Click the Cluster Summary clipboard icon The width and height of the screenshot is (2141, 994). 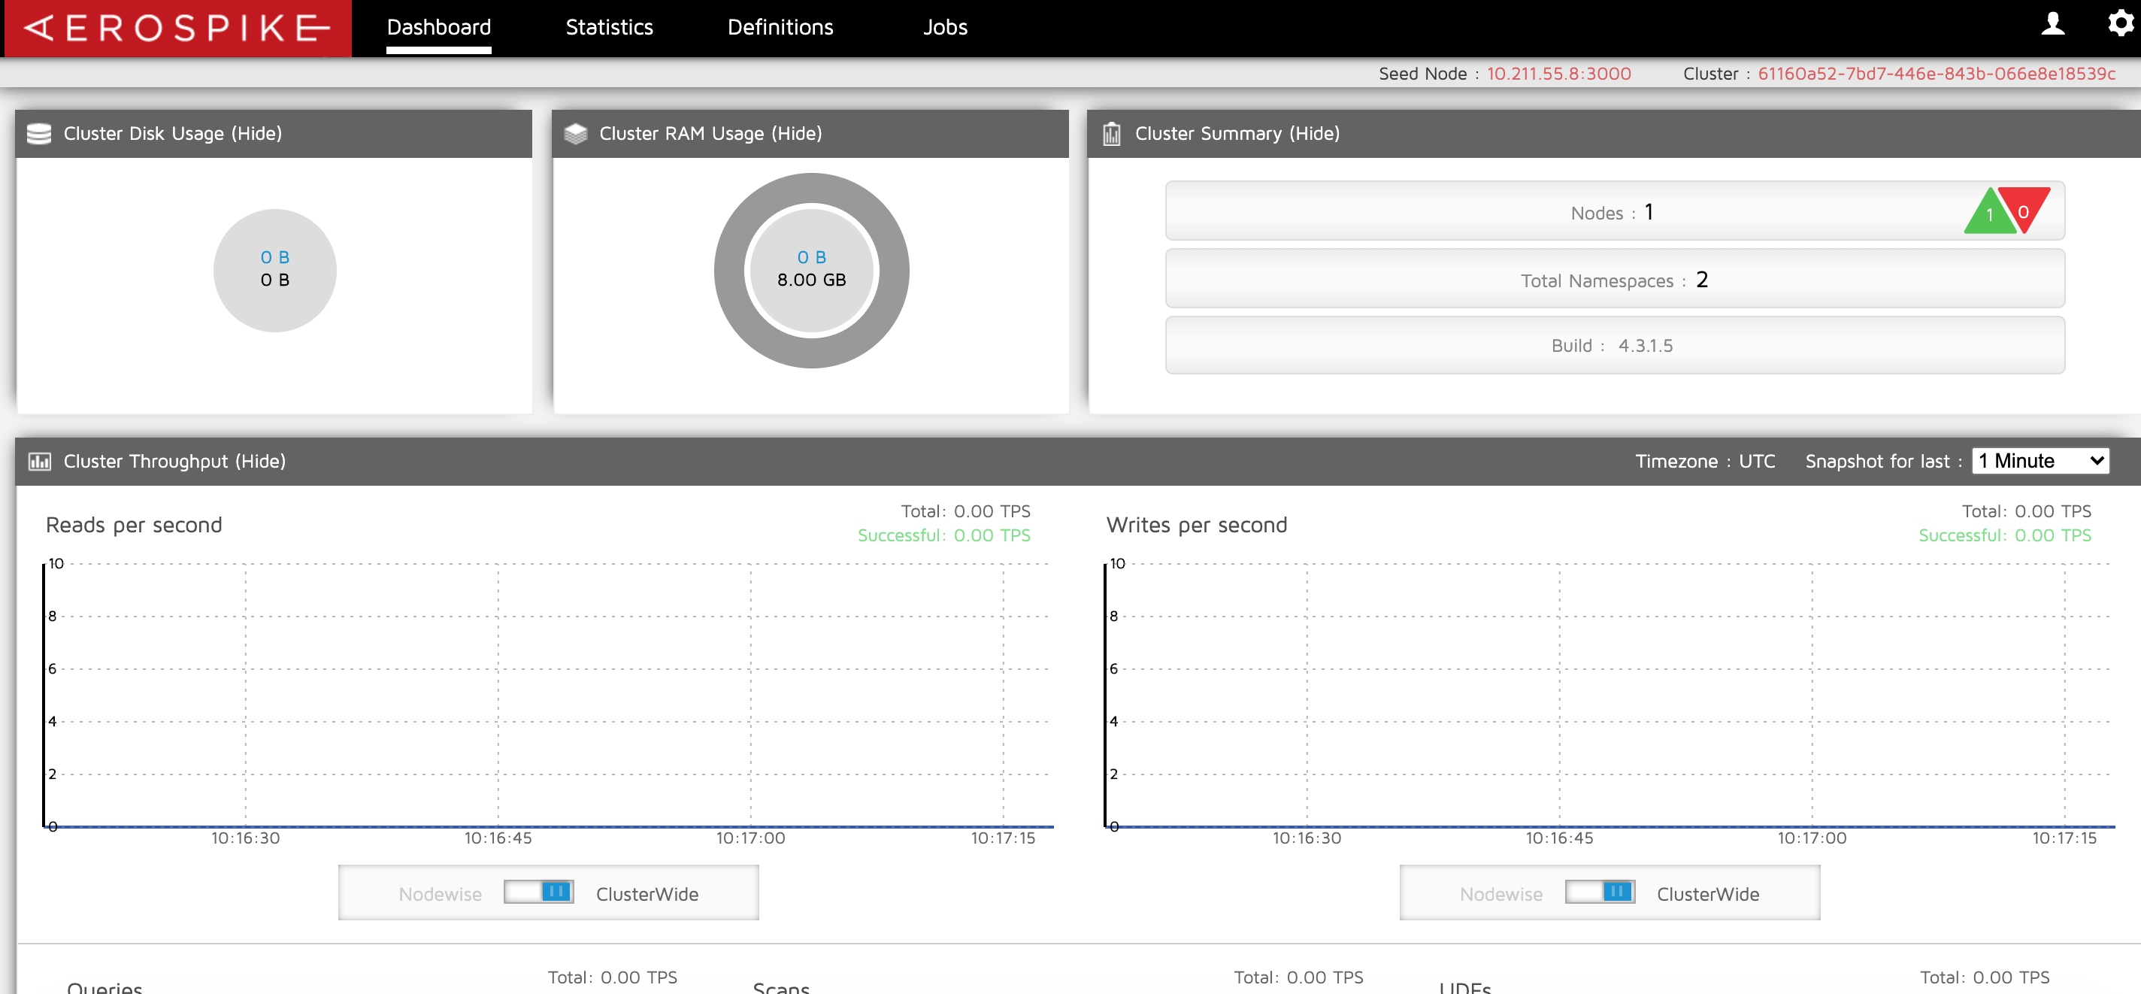[x=1111, y=134]
